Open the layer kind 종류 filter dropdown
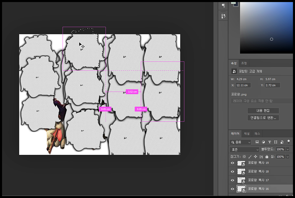 [240, 142]
